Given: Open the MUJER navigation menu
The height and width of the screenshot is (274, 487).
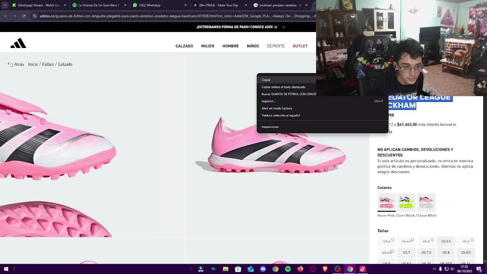Looking at the screenshot, I should [x=208, y=46].
